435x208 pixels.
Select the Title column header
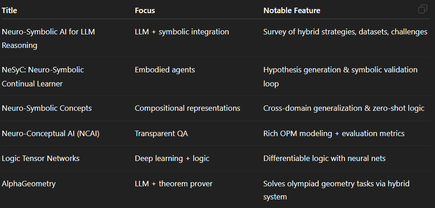(10, 10)
